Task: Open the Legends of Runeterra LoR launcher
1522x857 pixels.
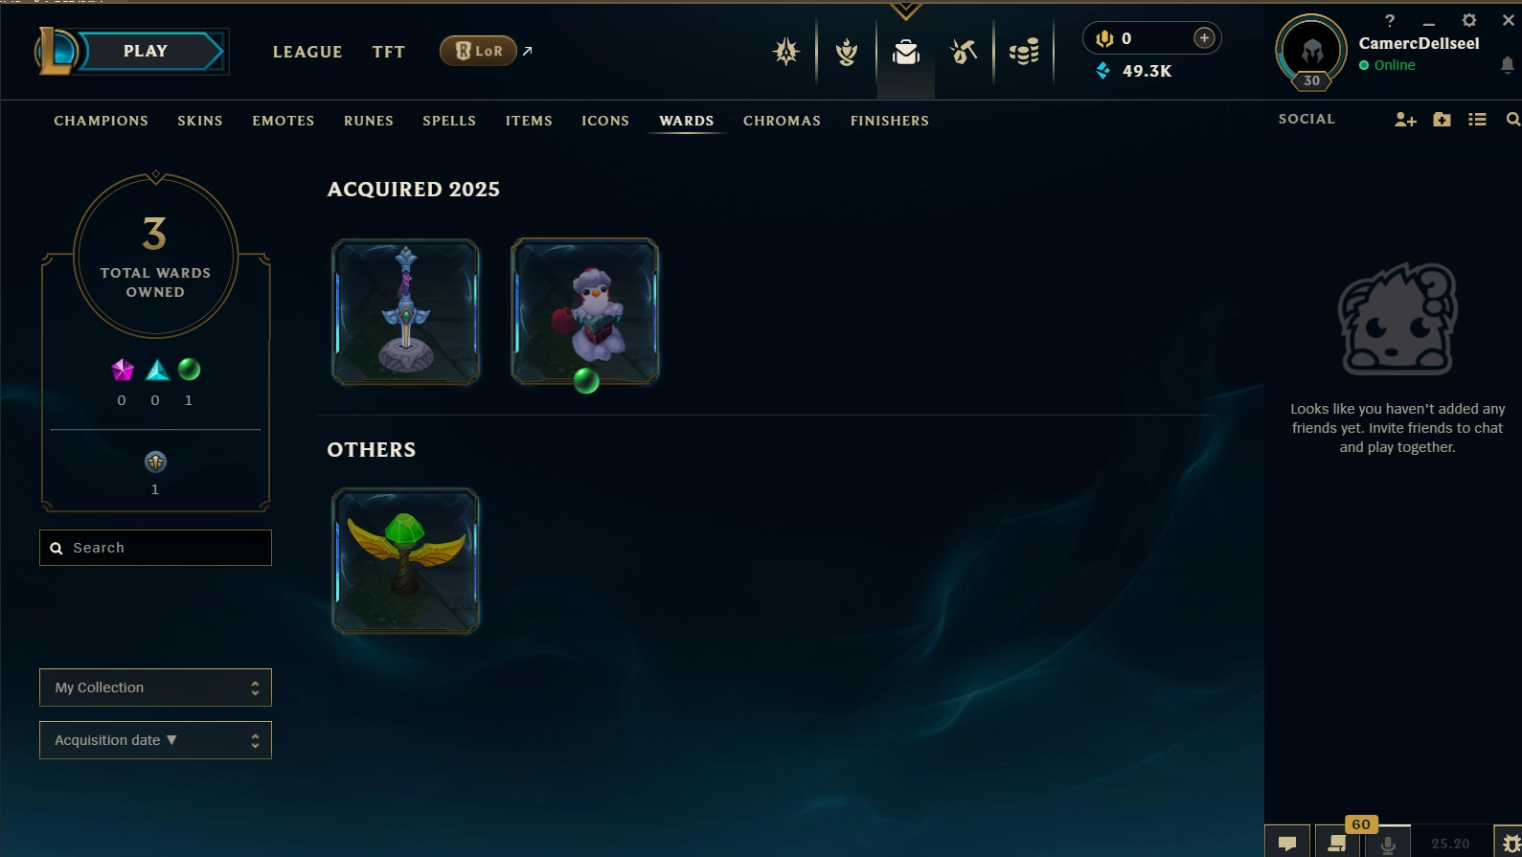Action: 478,51
